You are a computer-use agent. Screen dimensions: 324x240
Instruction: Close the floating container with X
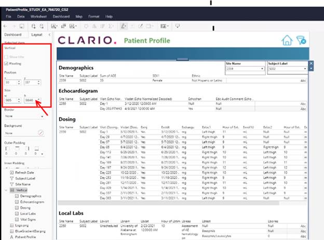pos(311,63)
